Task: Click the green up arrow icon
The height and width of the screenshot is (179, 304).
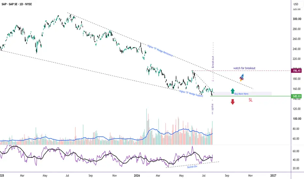Action: coord(233,91)
